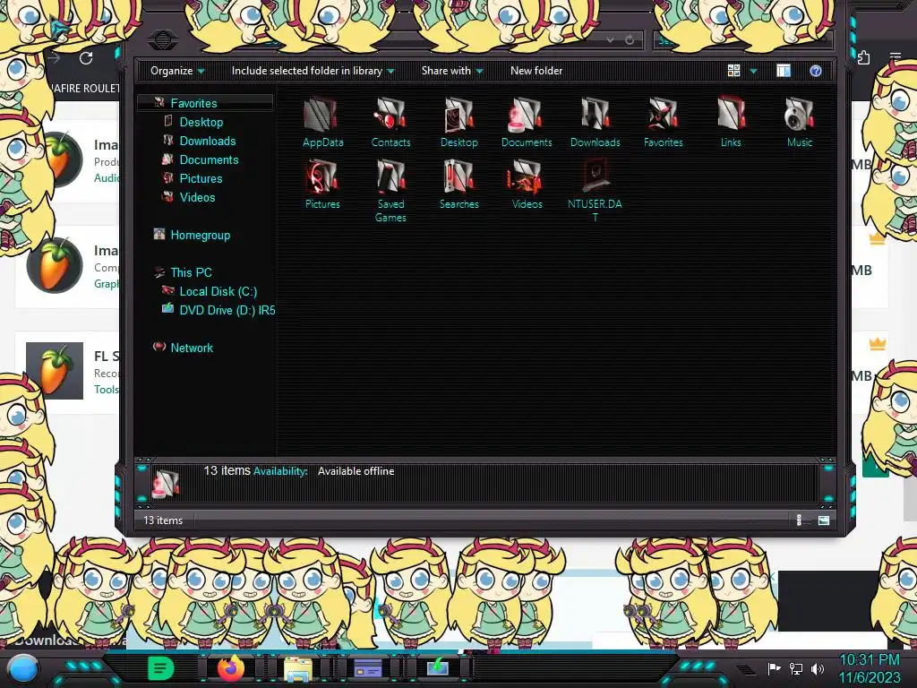
Task: Select Documents in the navigation pane
Action: (209, 159)
